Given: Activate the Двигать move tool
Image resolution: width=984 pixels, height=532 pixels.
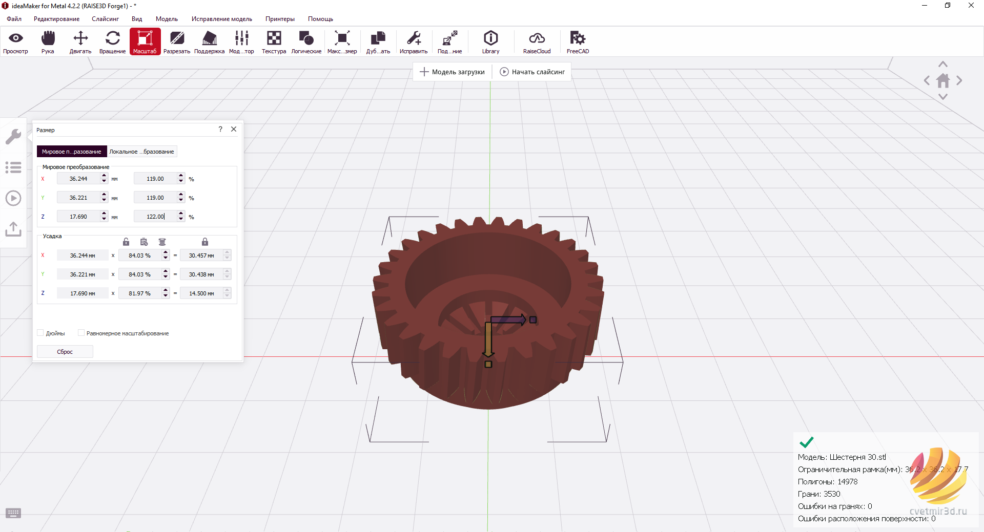Looking at the screenshot, I should (x=80, y=41).
